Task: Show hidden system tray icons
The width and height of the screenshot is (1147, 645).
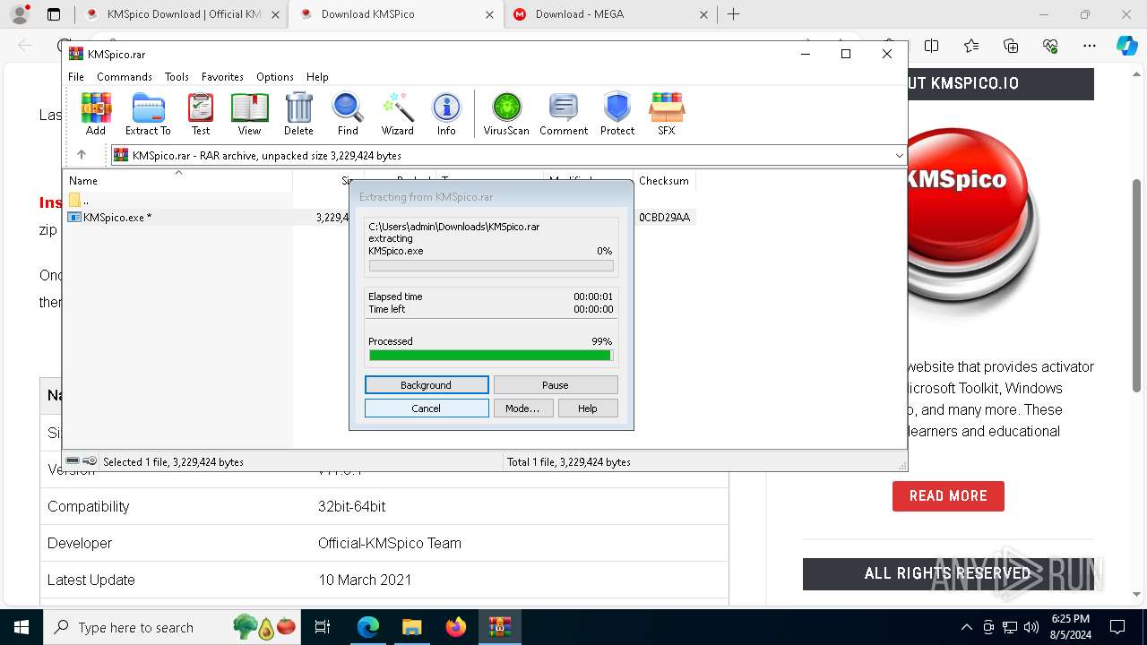Action: (966, 627)
